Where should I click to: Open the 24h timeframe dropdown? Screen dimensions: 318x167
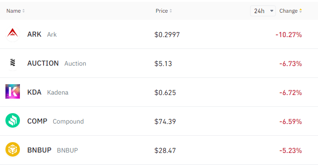click(263, 11)
